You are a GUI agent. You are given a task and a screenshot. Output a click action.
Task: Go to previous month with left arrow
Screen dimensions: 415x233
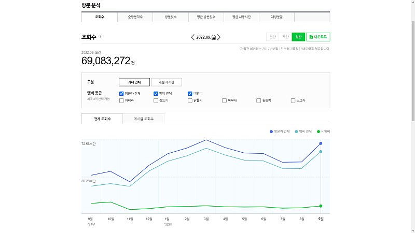pos(193,37)
